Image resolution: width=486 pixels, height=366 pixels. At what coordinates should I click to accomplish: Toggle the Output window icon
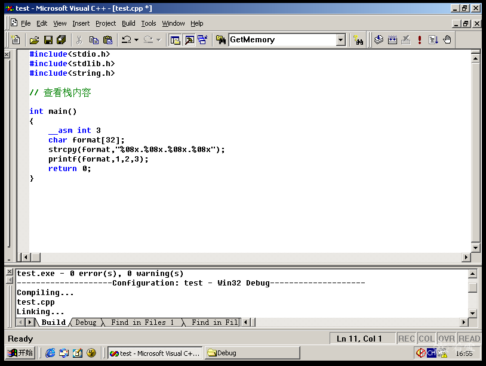click(x=189, y=40)
